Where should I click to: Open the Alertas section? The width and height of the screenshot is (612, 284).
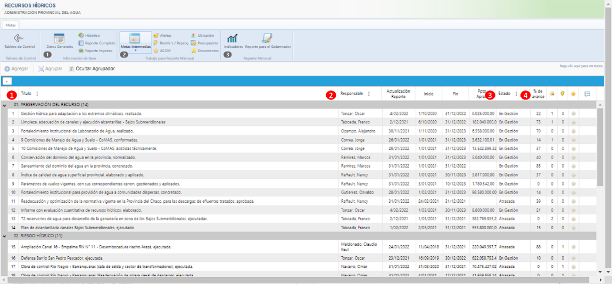click(x=162, y=36)
